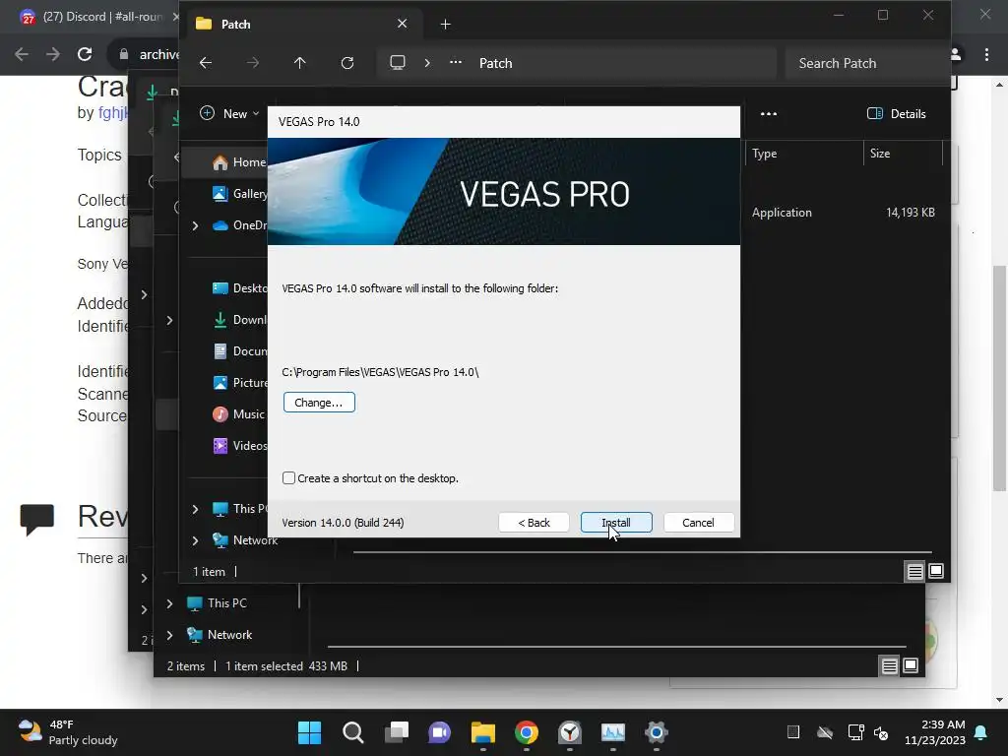Switch Patch window to details view

[914, 571]
